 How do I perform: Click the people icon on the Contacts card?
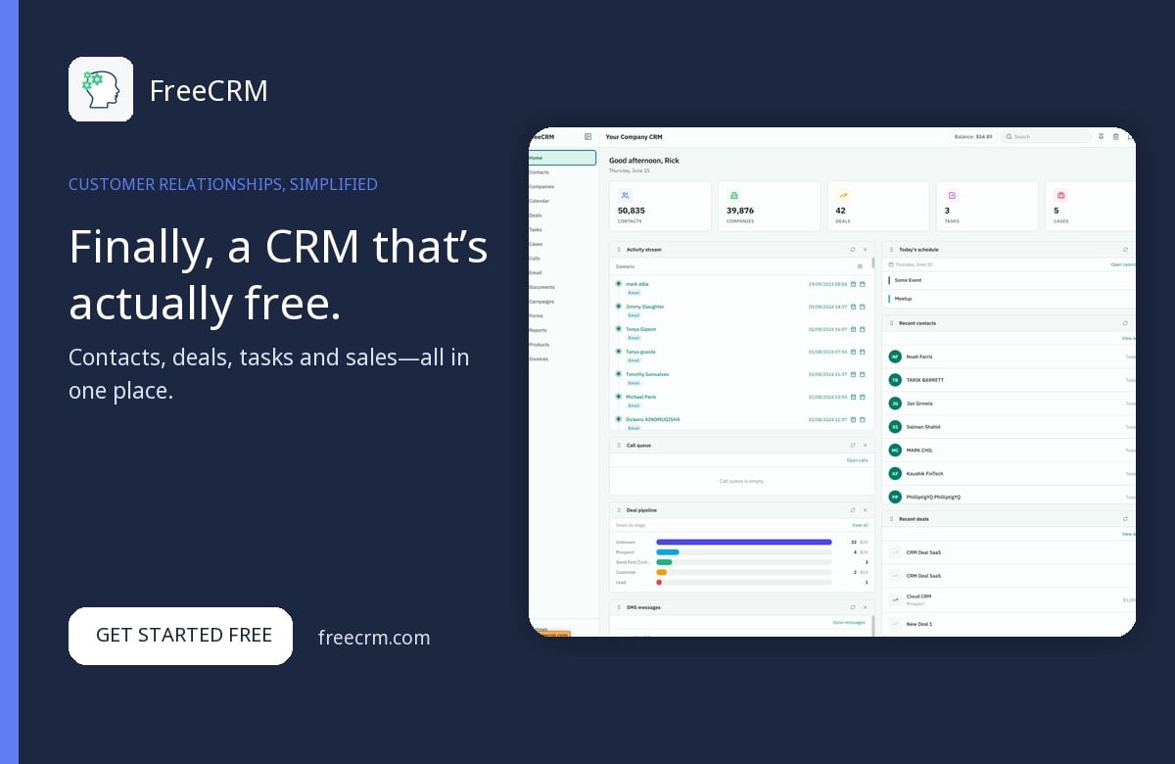click(625, 195)
